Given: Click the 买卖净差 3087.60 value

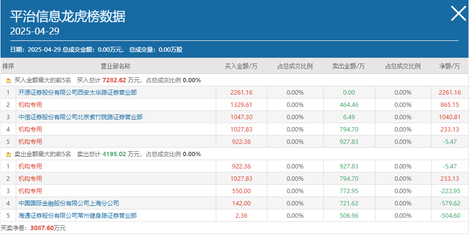Looking at the screenshot, I should (x=42, y=228).
